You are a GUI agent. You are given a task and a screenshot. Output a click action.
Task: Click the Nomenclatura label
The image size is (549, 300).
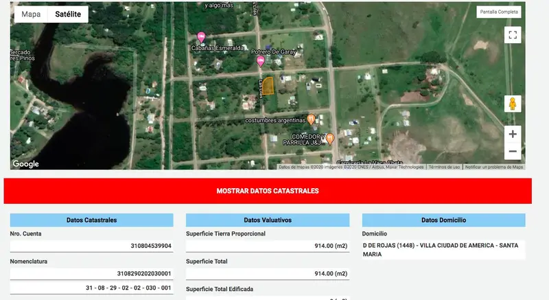(x=28, y=262)
